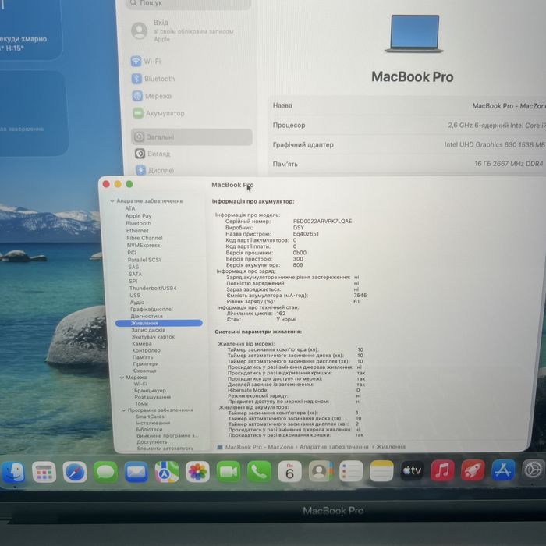Collapse the Мережа section in System Information

[x=122, y=378]
